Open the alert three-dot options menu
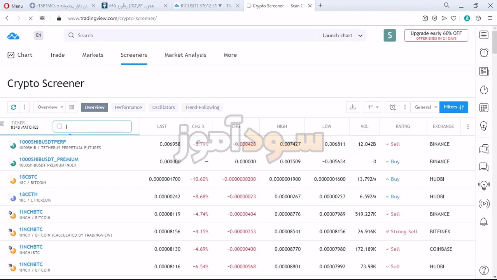This screenshot has height=280, width=497. click(405, 107)
